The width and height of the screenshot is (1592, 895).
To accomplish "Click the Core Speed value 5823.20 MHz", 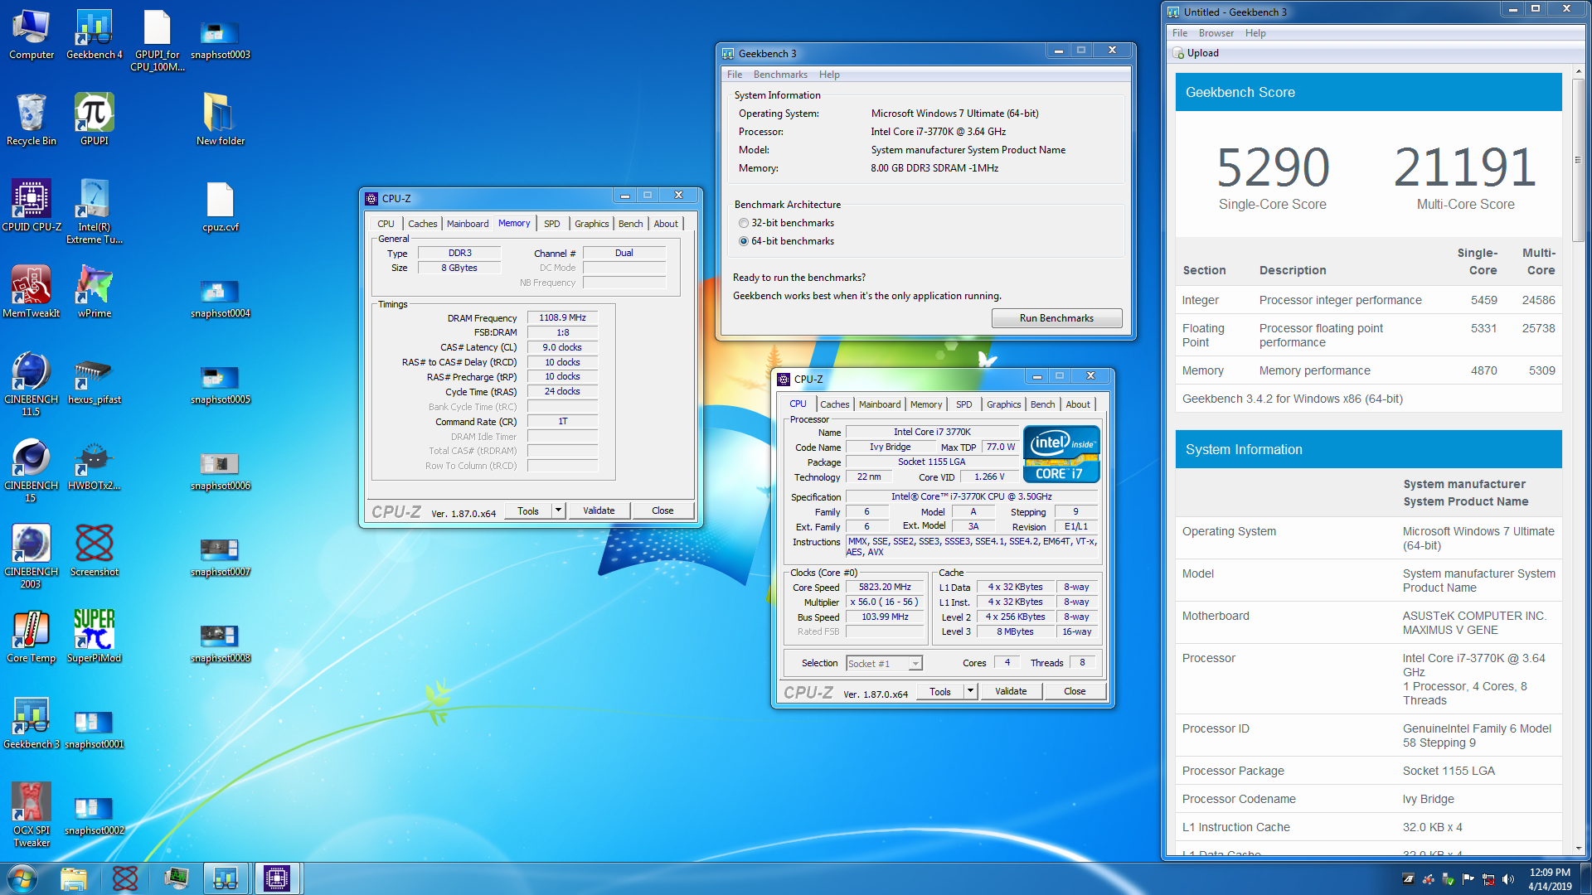I will 885,587.
